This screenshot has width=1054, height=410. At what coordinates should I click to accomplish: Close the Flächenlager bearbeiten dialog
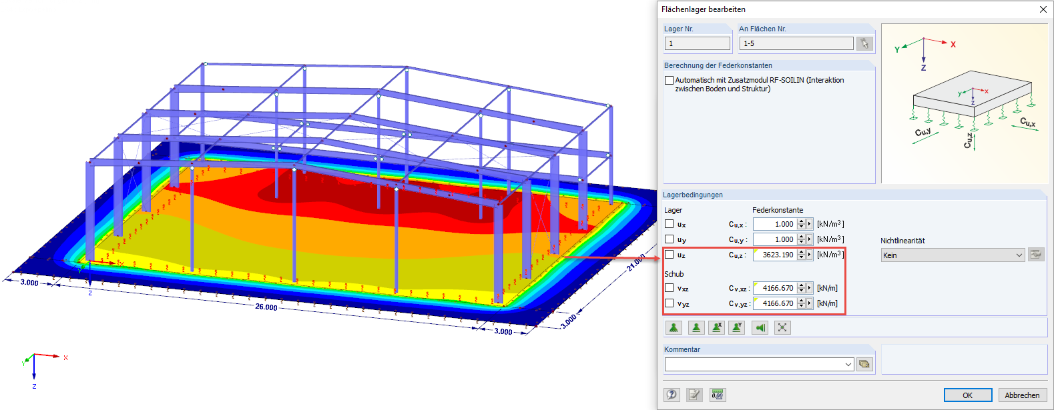pyautogui.click(x=1043, y=9)
